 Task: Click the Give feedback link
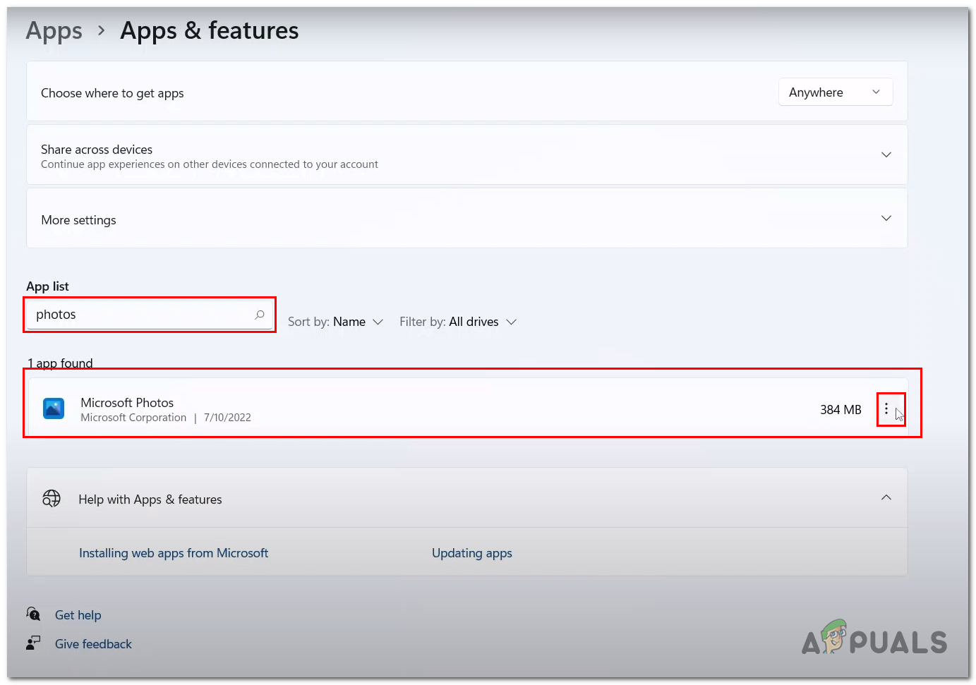coord(93,644)
